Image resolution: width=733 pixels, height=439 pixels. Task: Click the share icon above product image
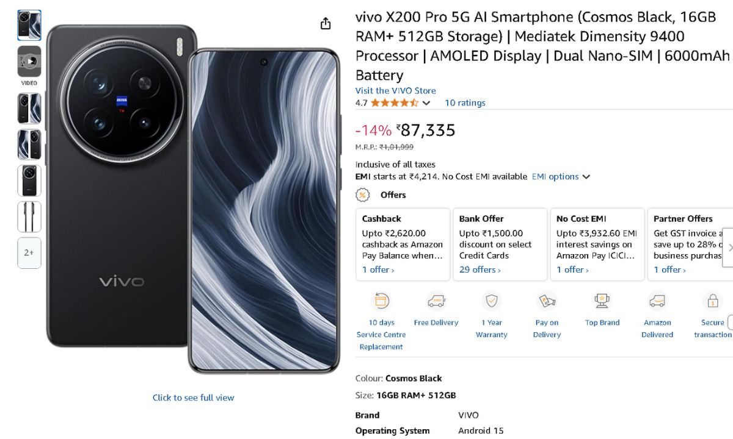(326, 23)
